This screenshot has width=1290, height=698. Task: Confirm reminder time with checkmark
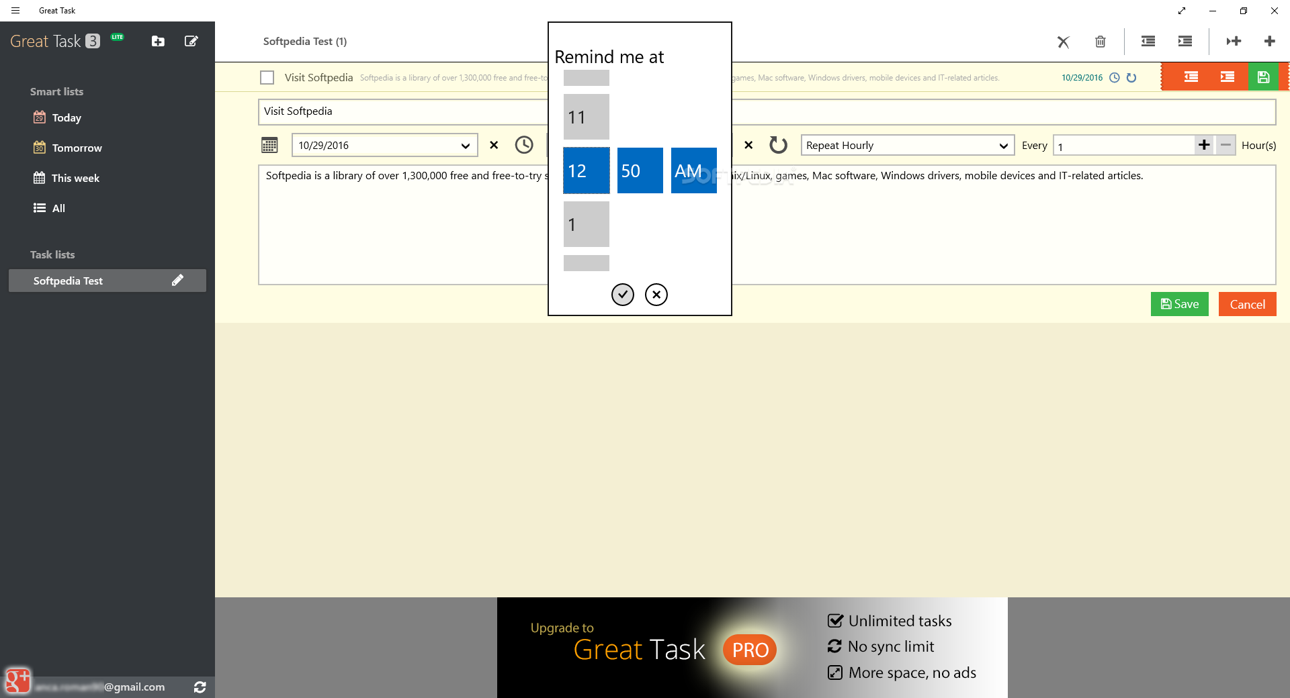coord(623,294)
